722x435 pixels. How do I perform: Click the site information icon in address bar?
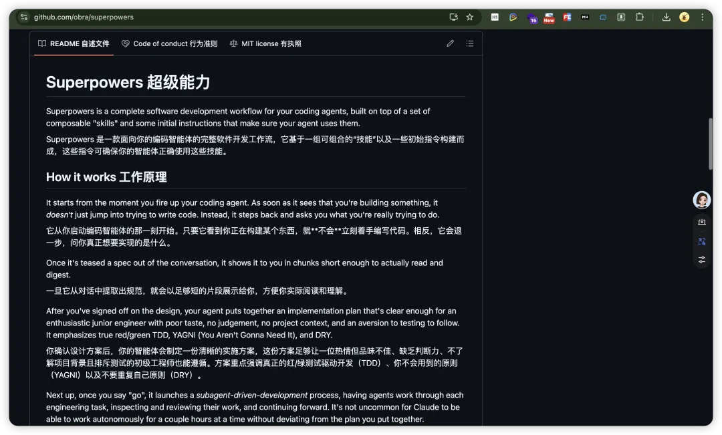(x=24, y=17)
